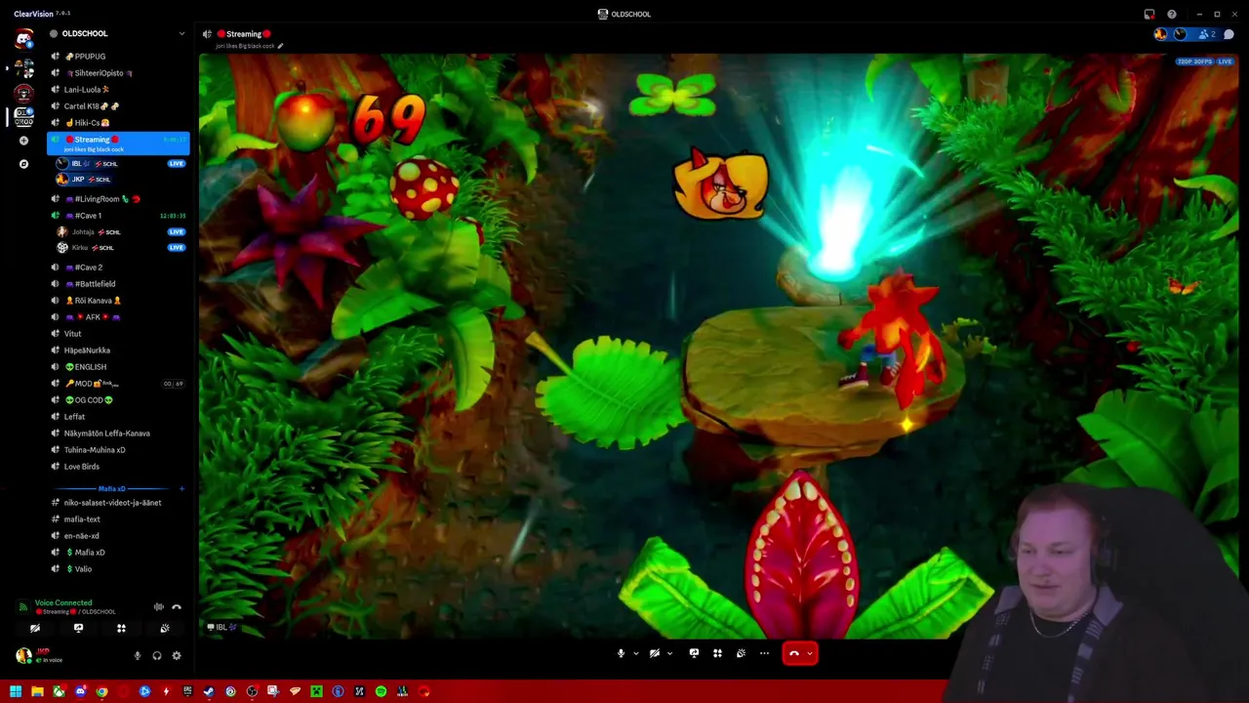Open Discord direct messages home icon
Viewport: 1249px width, 703px height.
[x=23, y=39]
